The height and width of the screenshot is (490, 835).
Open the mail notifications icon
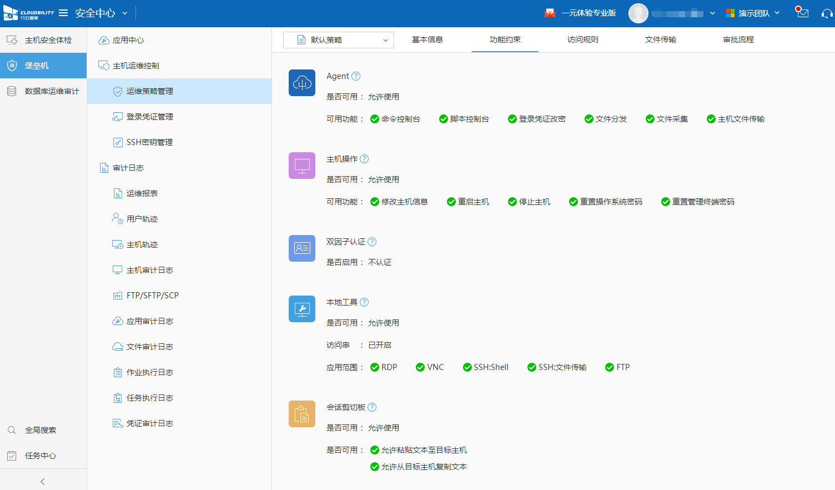point(802,12)
